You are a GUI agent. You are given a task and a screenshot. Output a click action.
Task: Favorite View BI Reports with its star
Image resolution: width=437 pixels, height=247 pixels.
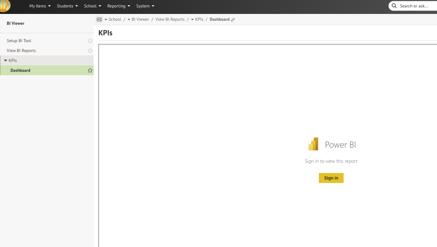[x=90, y=50]
